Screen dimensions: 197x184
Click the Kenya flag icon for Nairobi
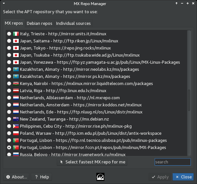16,83
